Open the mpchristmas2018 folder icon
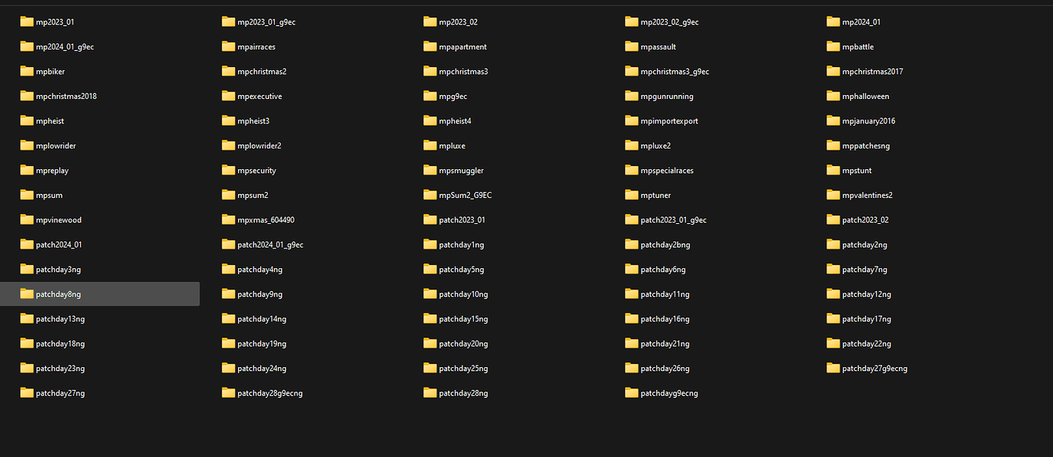The width and height of the screenshot is (1053, 457). (27, 96)
